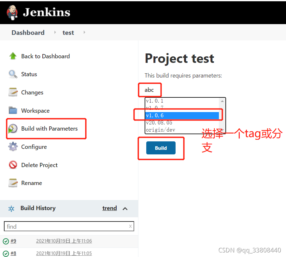Open the Workspace page
This screenshot has height=257, width=286.
click(36, 110)
